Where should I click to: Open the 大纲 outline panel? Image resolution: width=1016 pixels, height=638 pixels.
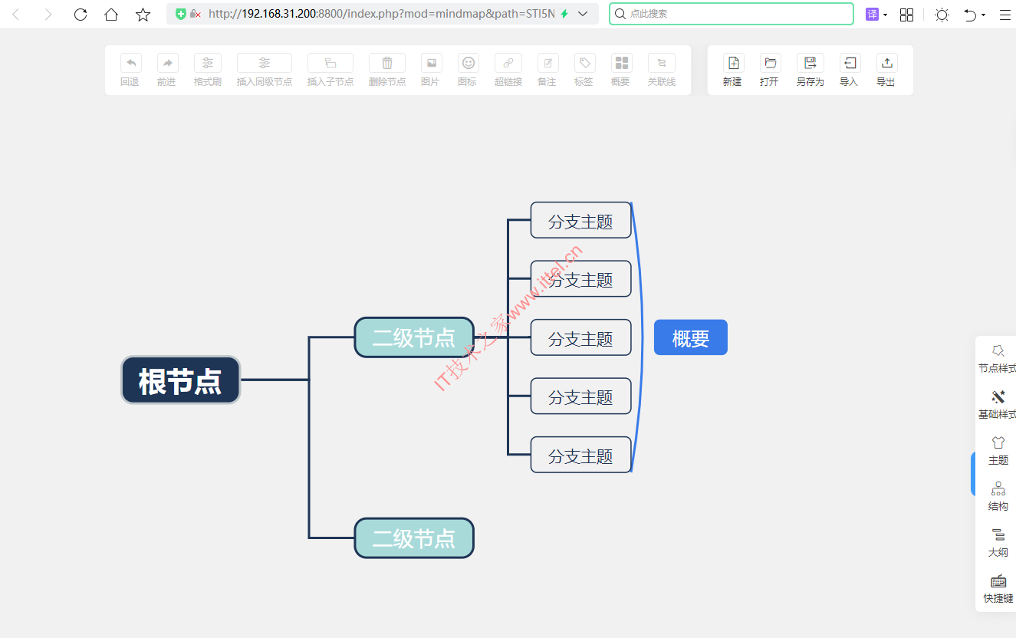tap(998, 543)
